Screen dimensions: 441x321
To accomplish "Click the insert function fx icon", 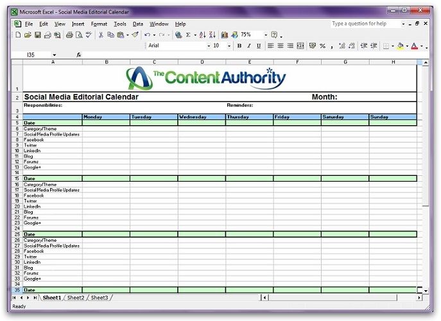I will tap(79, 55).
